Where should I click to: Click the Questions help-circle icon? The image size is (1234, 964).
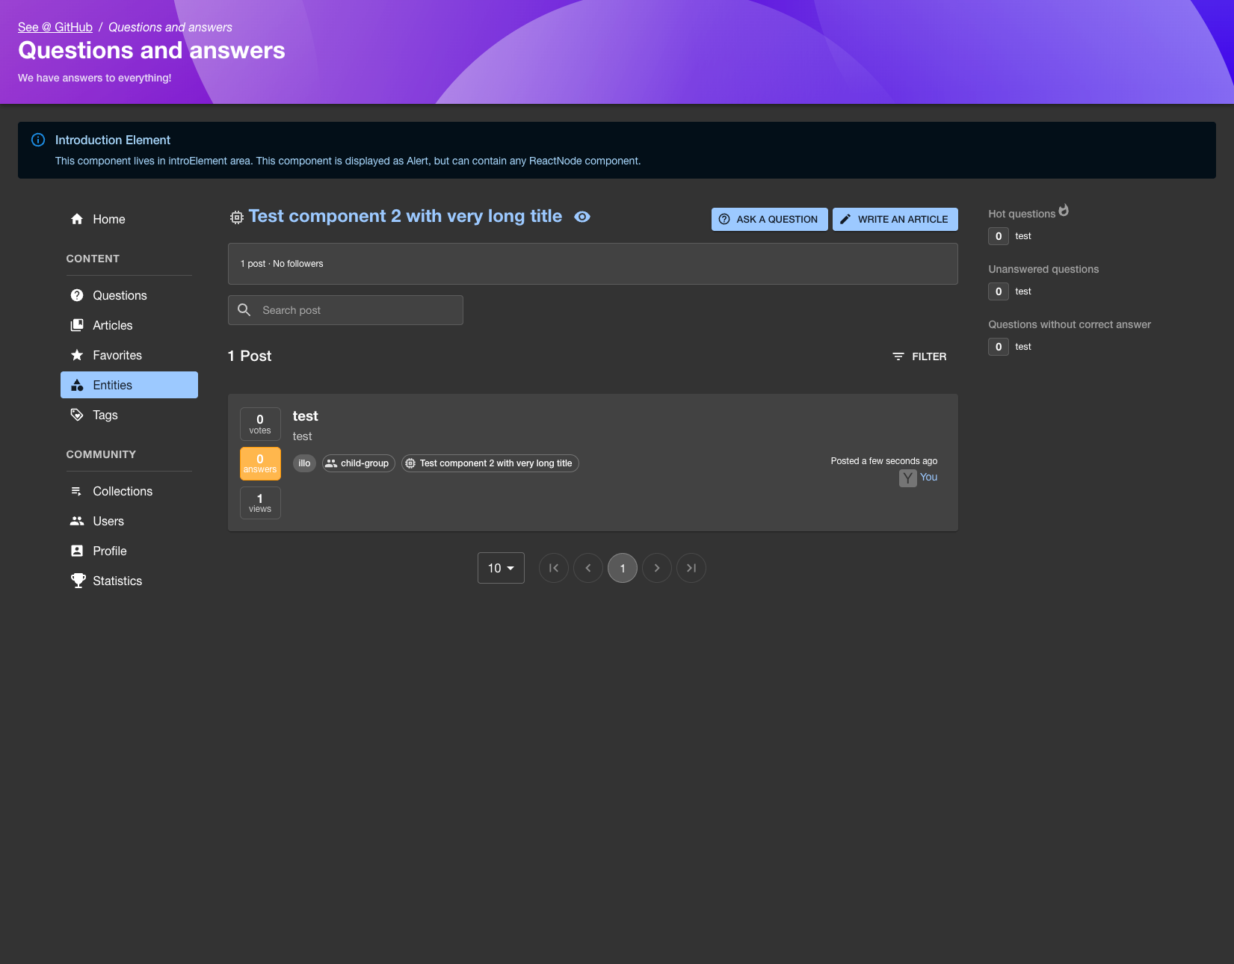77,295
